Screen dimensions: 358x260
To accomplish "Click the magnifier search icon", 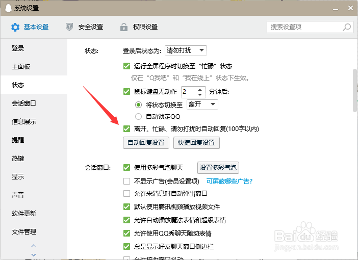I will coord(347,27).
